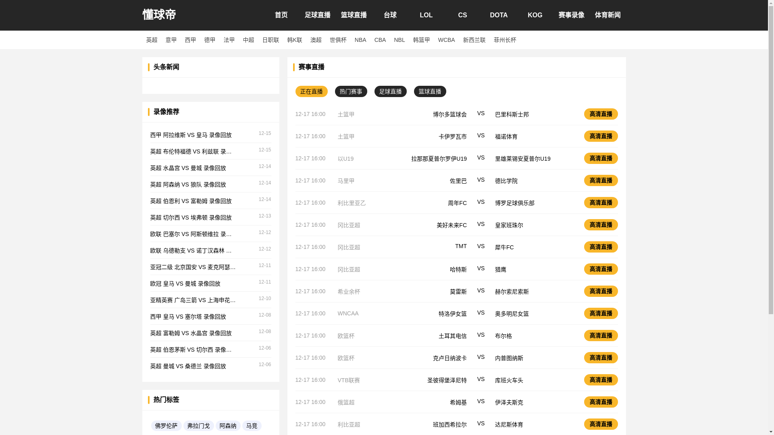This screenshot has height=435, width=774.
Task: Open the 足球直播 top nav item
Action: click(317, 15)
